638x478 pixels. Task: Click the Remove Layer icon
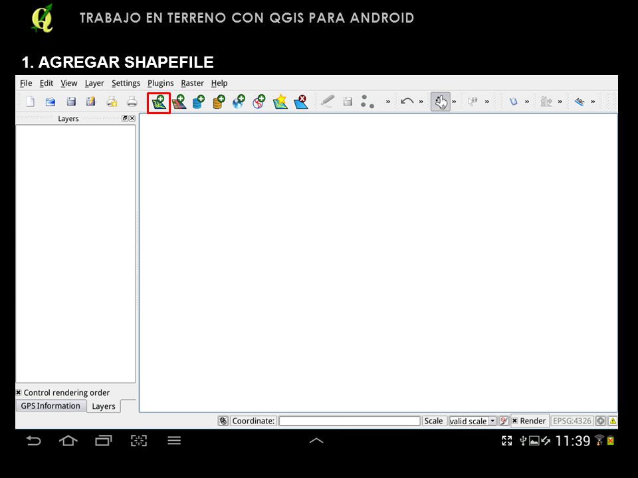pos(301,102)
